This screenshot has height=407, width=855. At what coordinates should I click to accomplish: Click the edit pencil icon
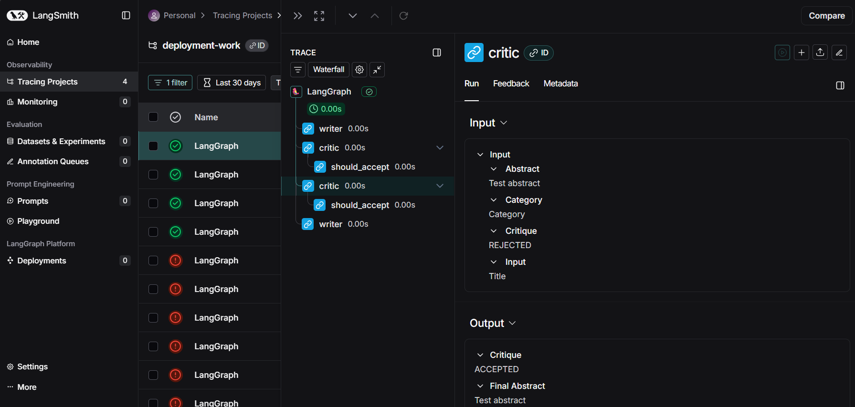tap(839, 52)
